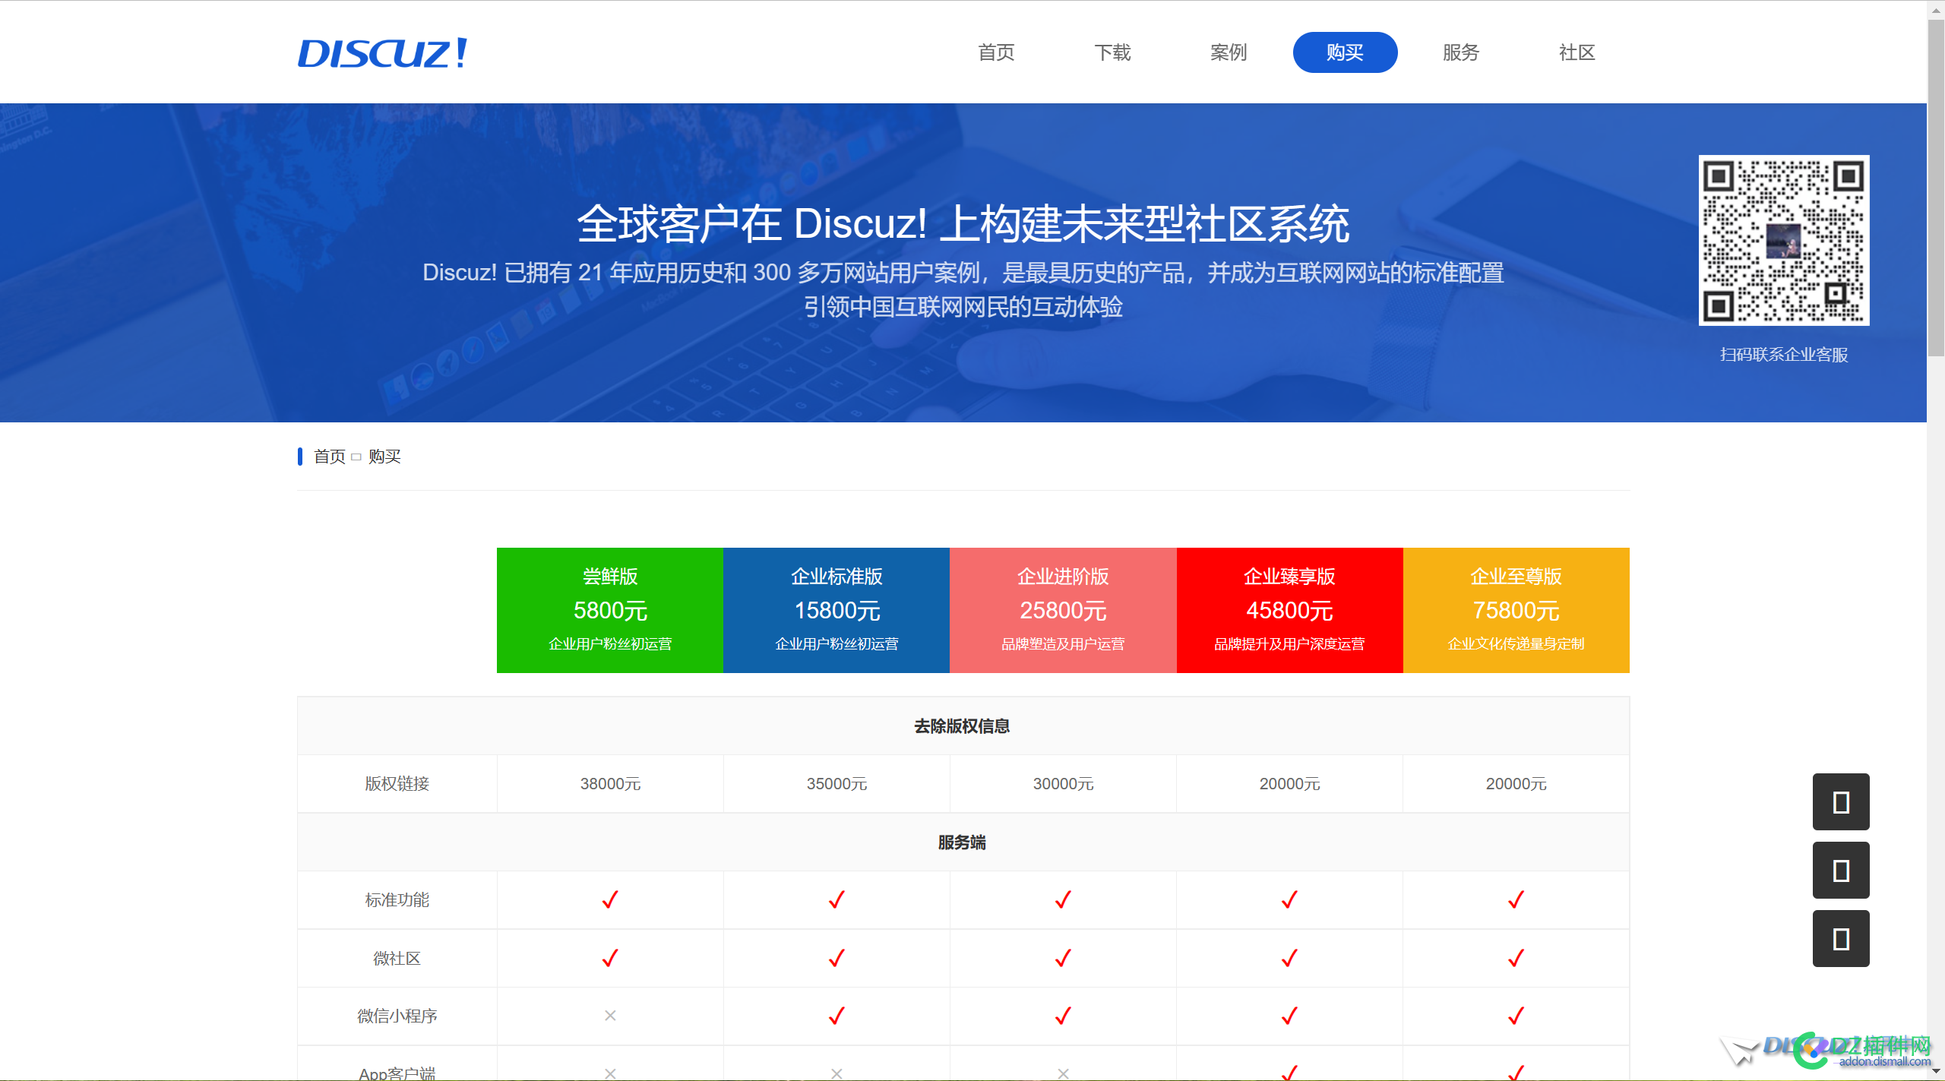Choose the green 尝鲜版 5800元 plan
1945x1081 pixels.
[x=610, y=610]
